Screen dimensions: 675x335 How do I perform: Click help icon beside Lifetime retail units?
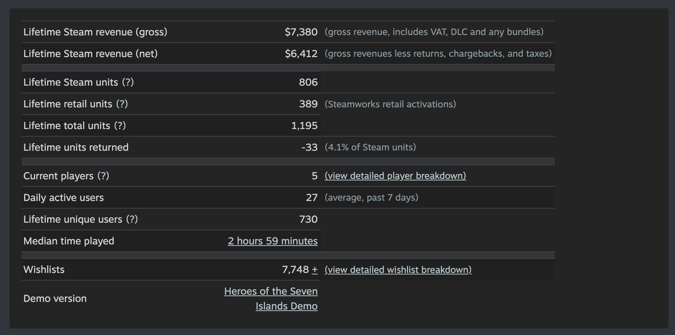point(122,104)
